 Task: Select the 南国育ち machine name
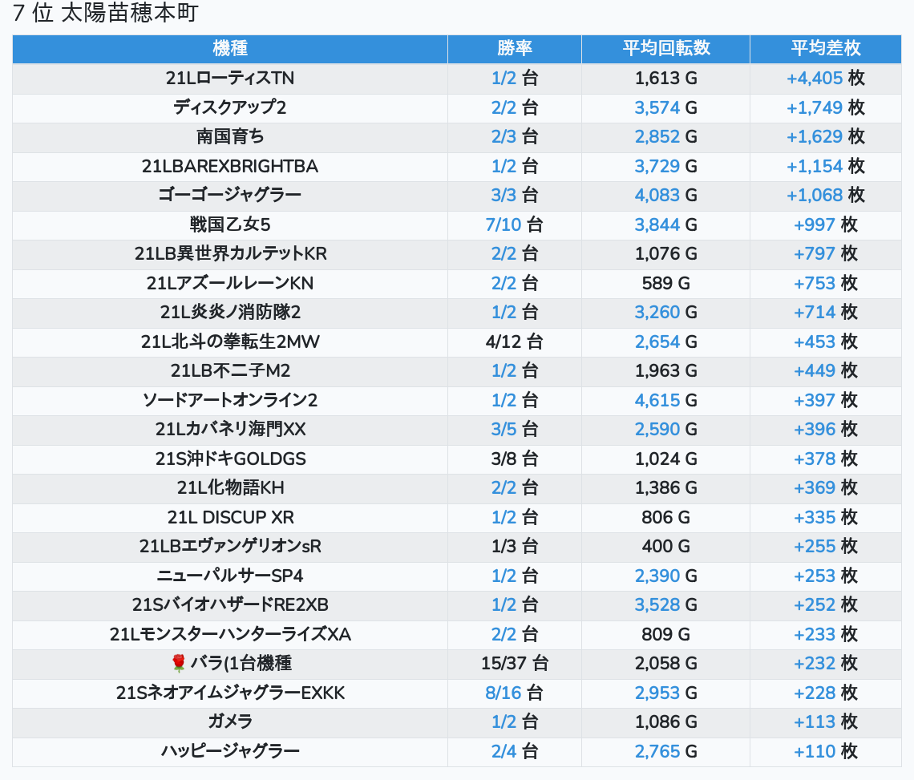tap(229, 136)
